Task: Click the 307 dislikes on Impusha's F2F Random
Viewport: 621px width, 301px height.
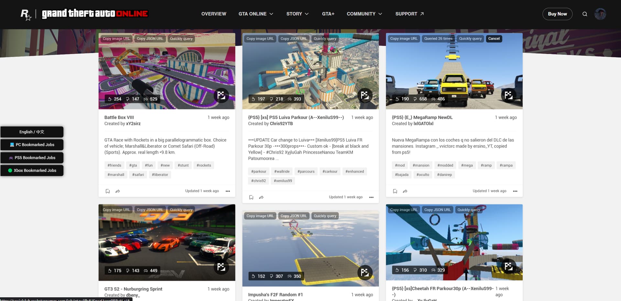Action: (x=277, y=276)
